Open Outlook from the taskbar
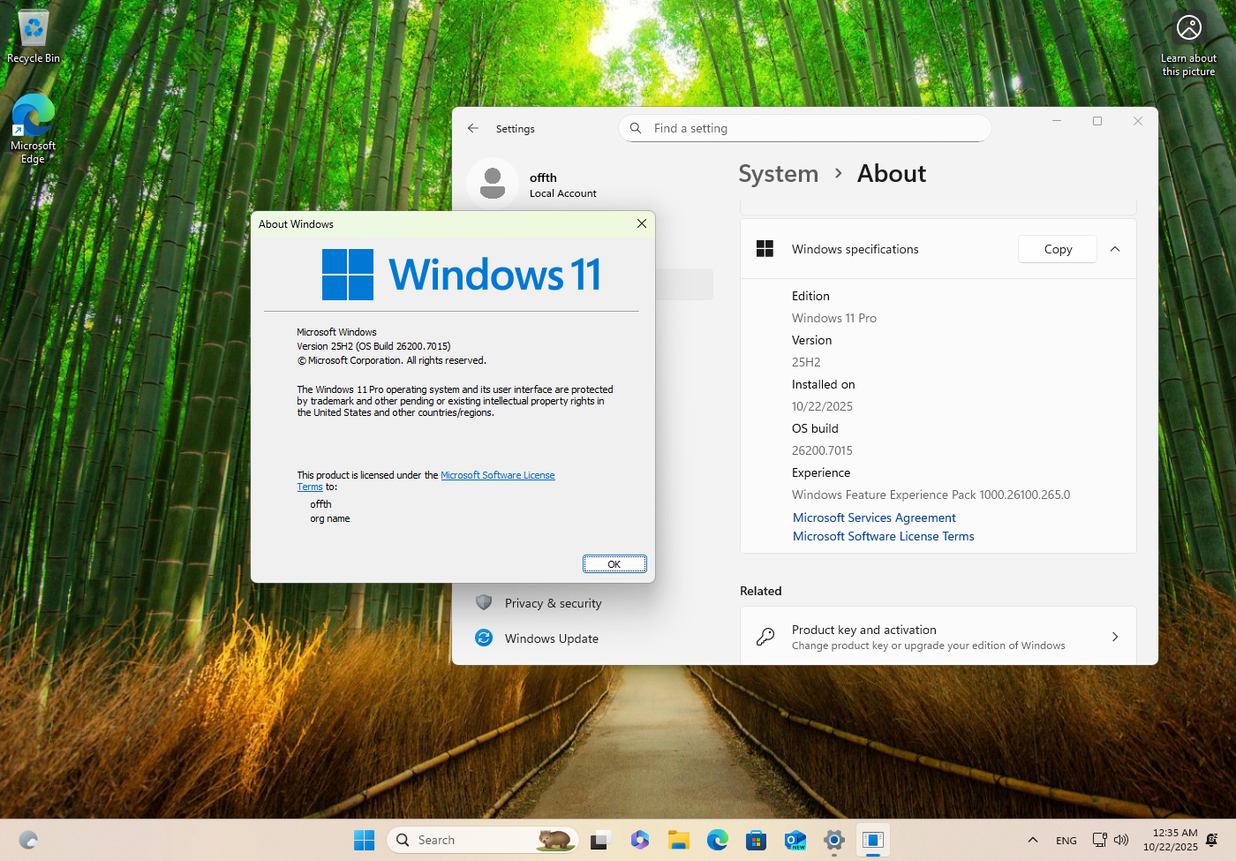This screenshot has height=861, width=1236. [795, 840]
